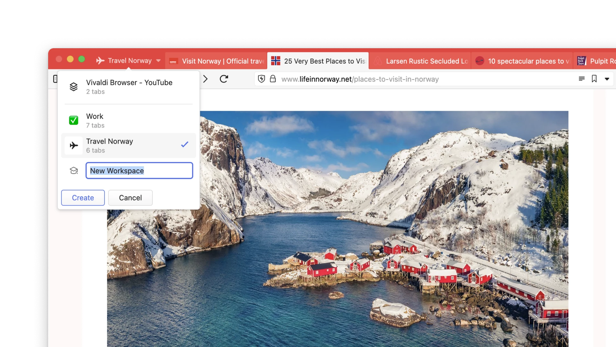Open reader view from the address bar
The height and width of the screenshot is (347, 616).
tap(581, 79)
